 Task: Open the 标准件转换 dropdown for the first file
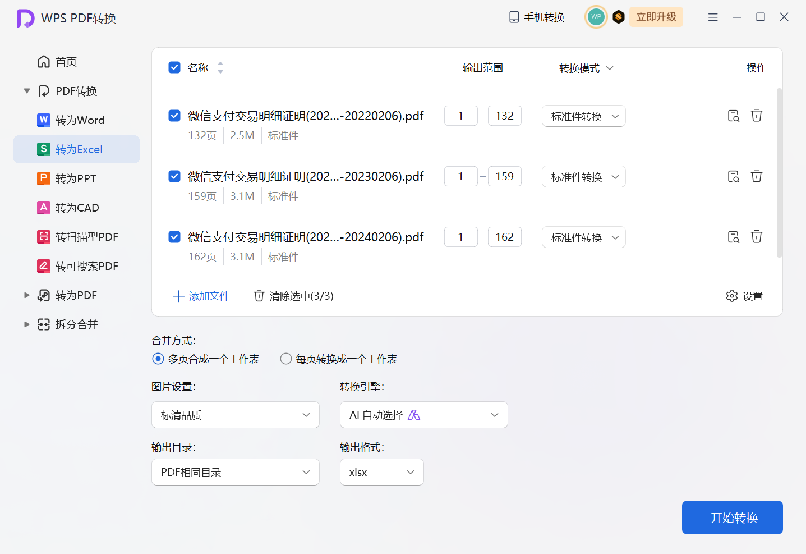(x=583, y=116)
